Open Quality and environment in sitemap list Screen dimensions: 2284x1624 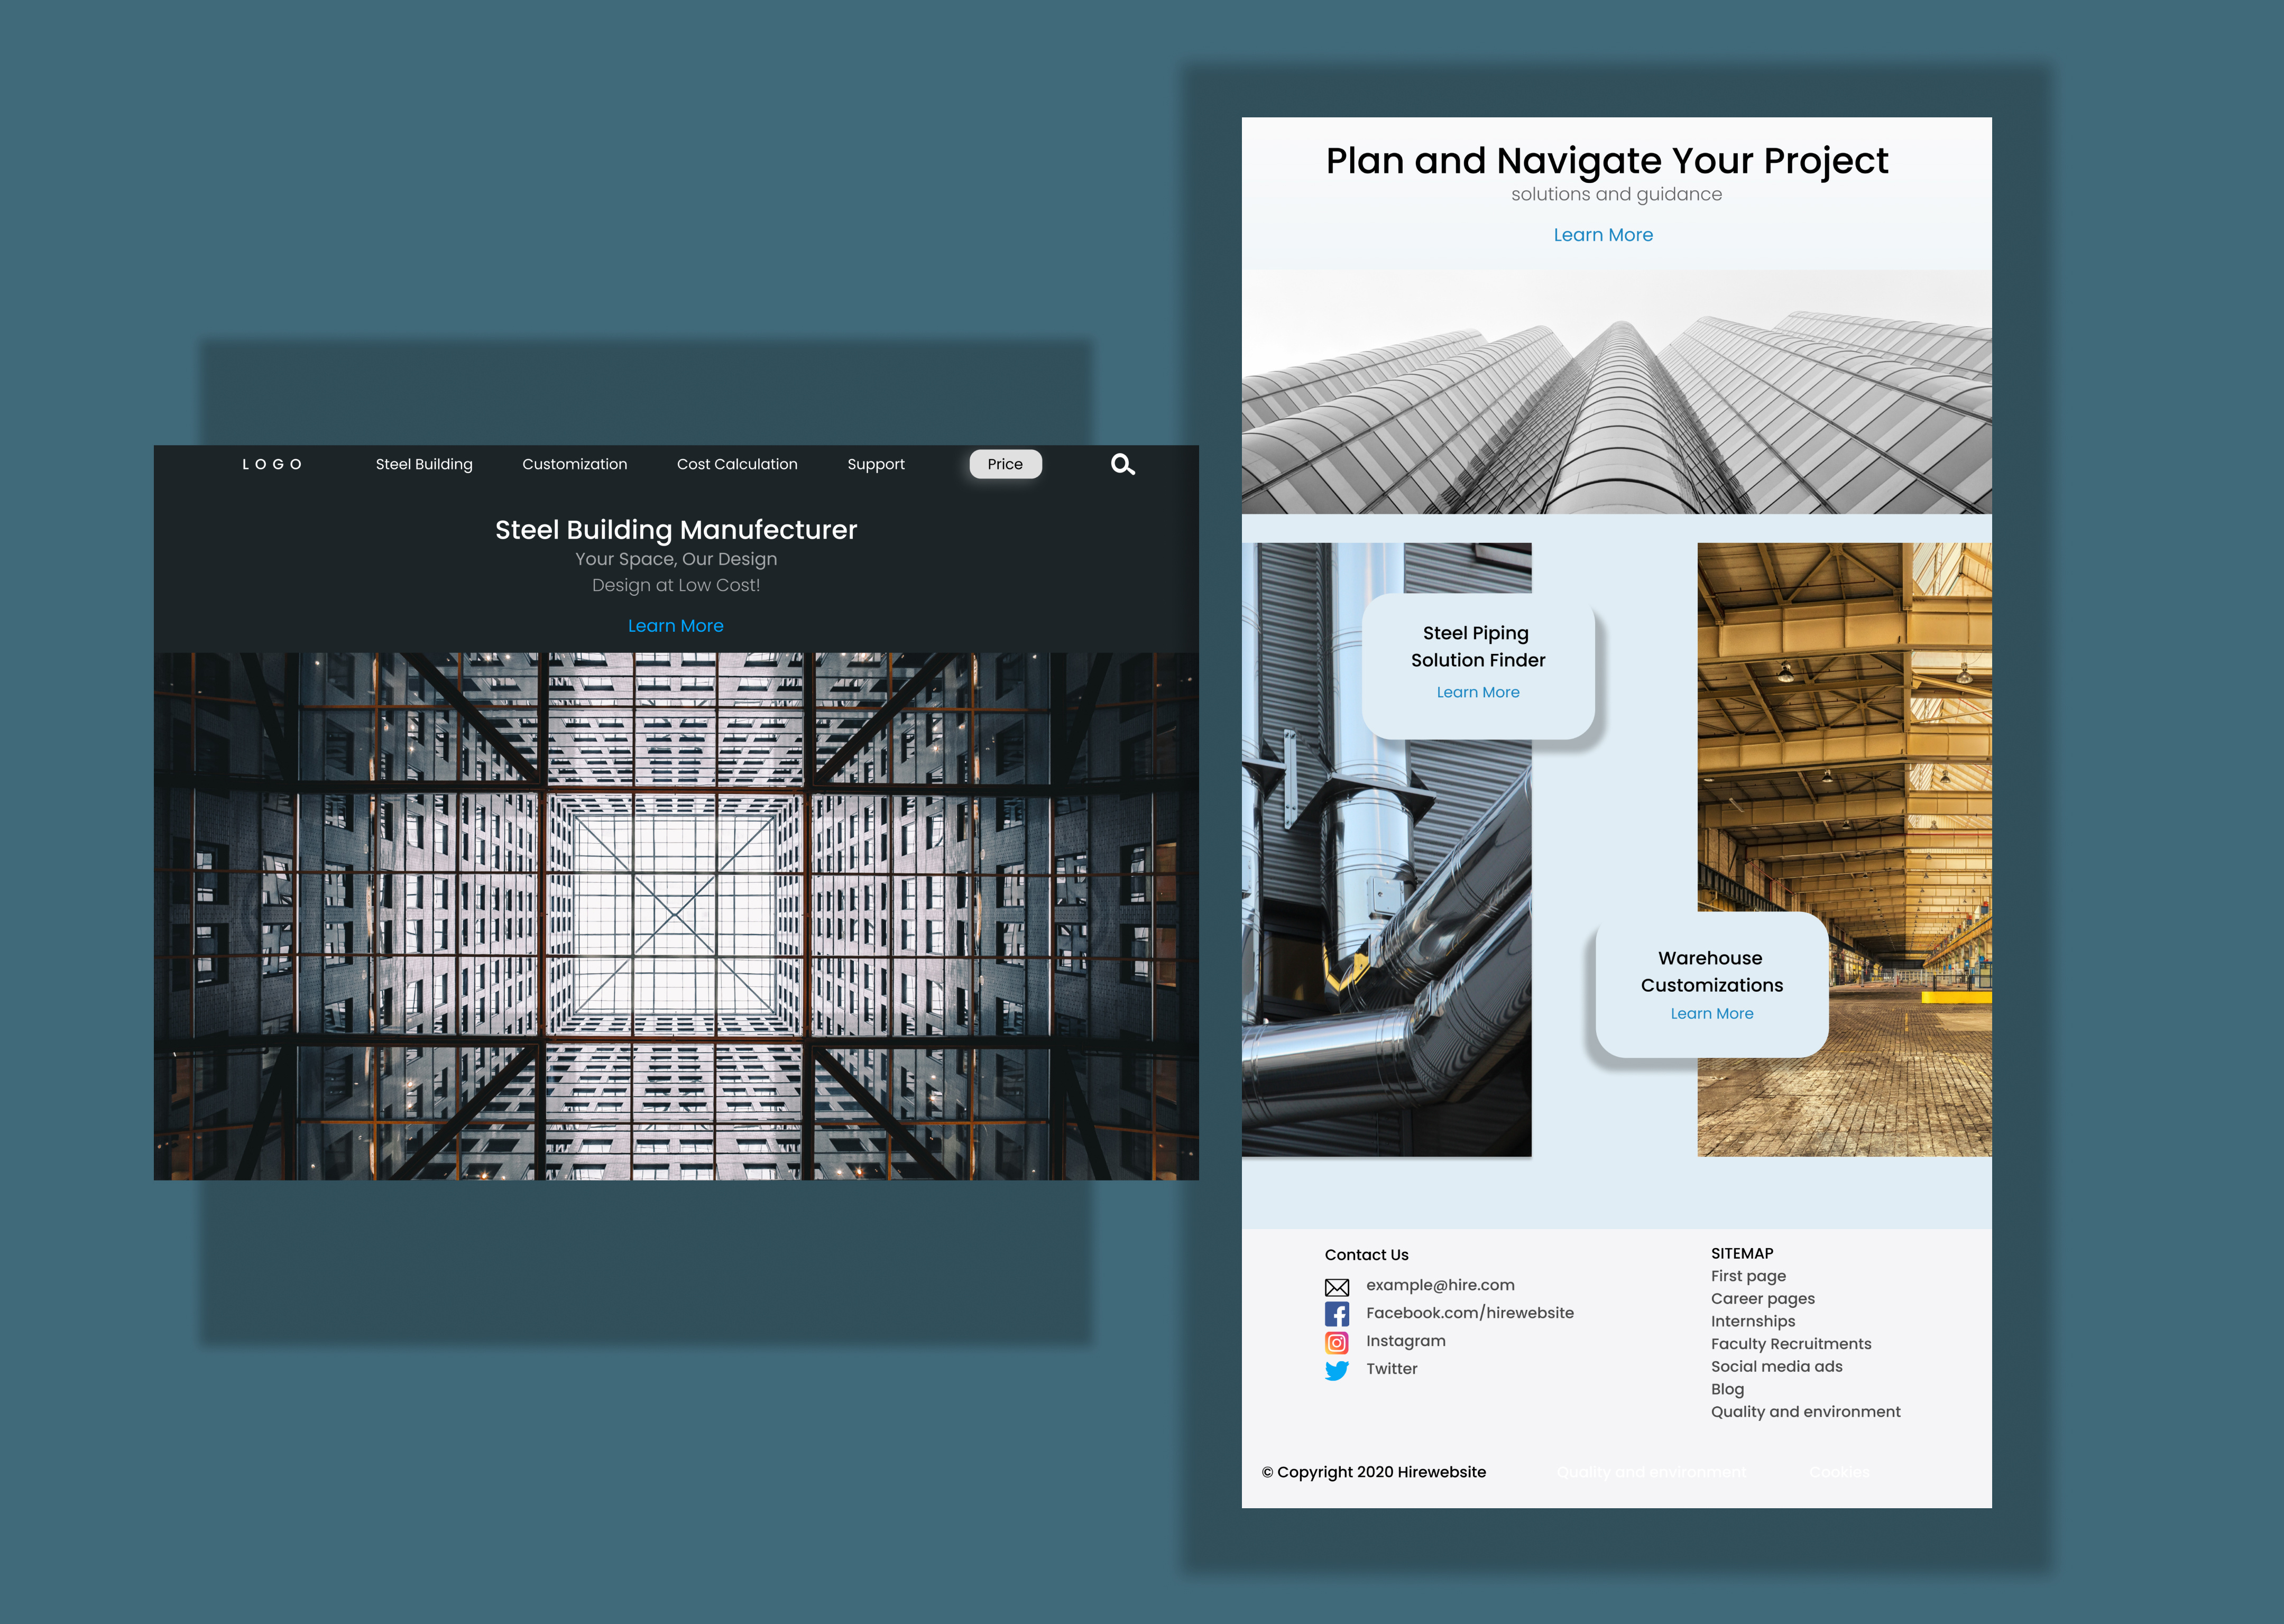1806,1412
